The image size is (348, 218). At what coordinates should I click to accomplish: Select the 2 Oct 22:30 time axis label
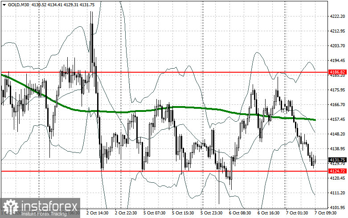coord(126,213)
